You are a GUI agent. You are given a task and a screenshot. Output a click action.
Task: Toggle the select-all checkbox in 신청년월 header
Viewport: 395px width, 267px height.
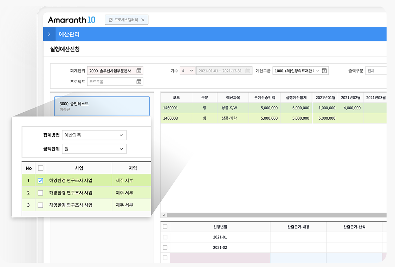coord(165,227)
